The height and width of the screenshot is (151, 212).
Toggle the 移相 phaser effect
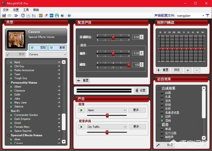[x=162, y=105]
